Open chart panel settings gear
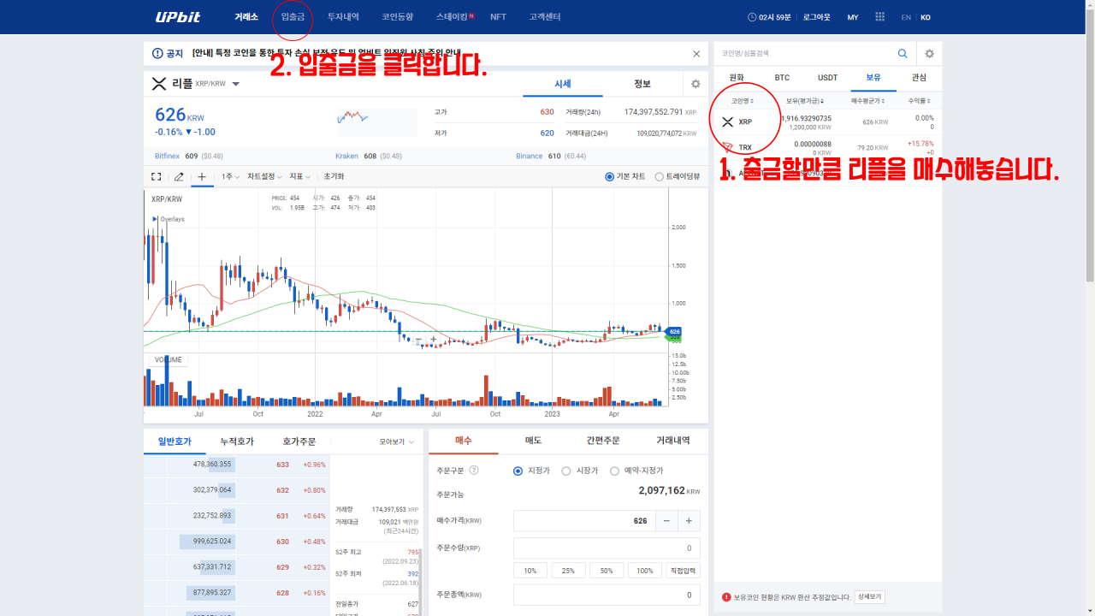 pos(695,84)
